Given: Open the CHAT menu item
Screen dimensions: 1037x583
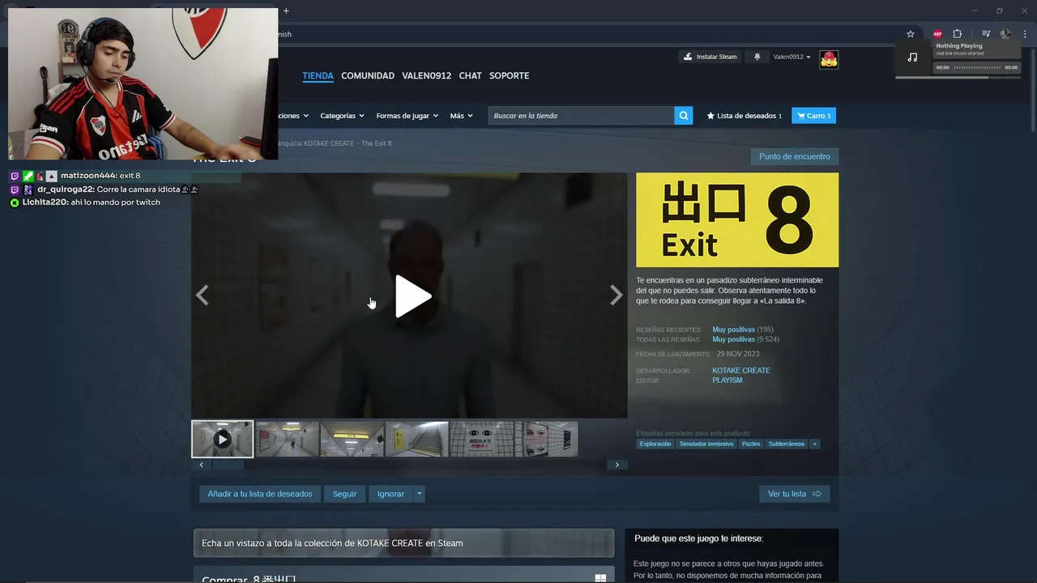Looking at the screenshot, I should click(x=470, y=75).
